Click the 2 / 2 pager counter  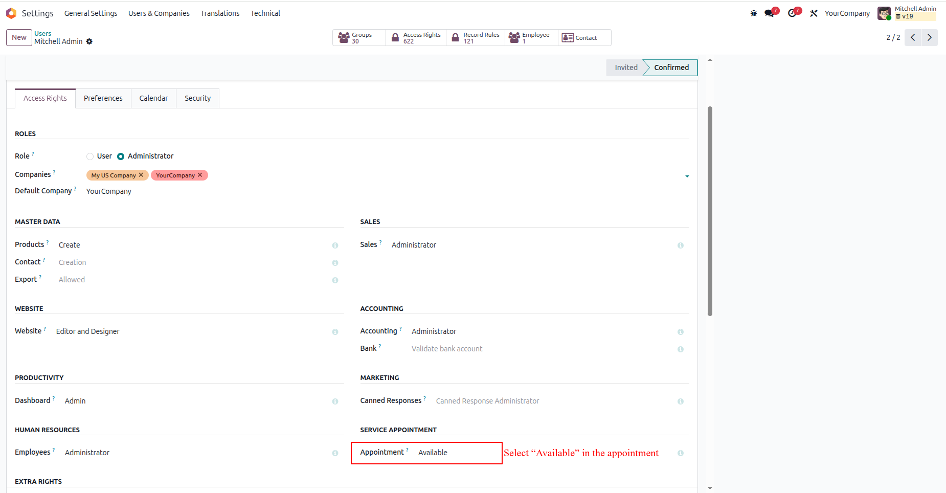click(893, 37)
